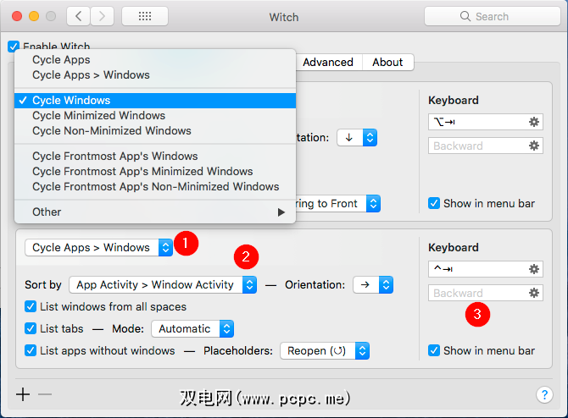Add a new action with the plus button
Screen dimensions: 568x418
23,394
